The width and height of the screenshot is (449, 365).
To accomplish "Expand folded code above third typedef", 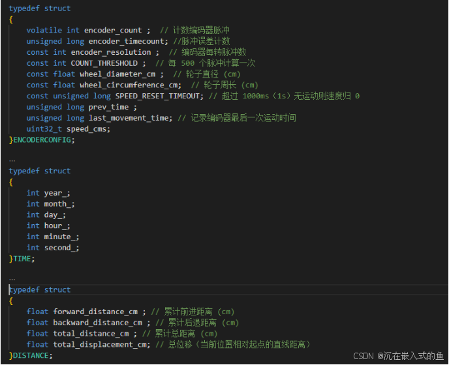I will click(x=12, y=280).
